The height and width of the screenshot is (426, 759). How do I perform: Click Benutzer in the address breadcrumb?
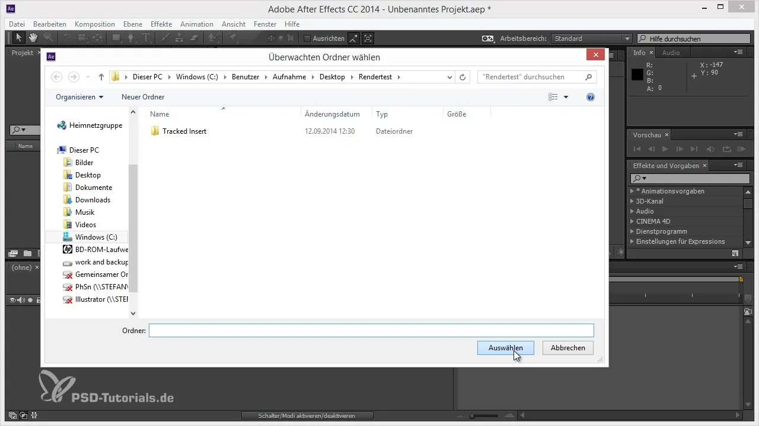[245, 77]
